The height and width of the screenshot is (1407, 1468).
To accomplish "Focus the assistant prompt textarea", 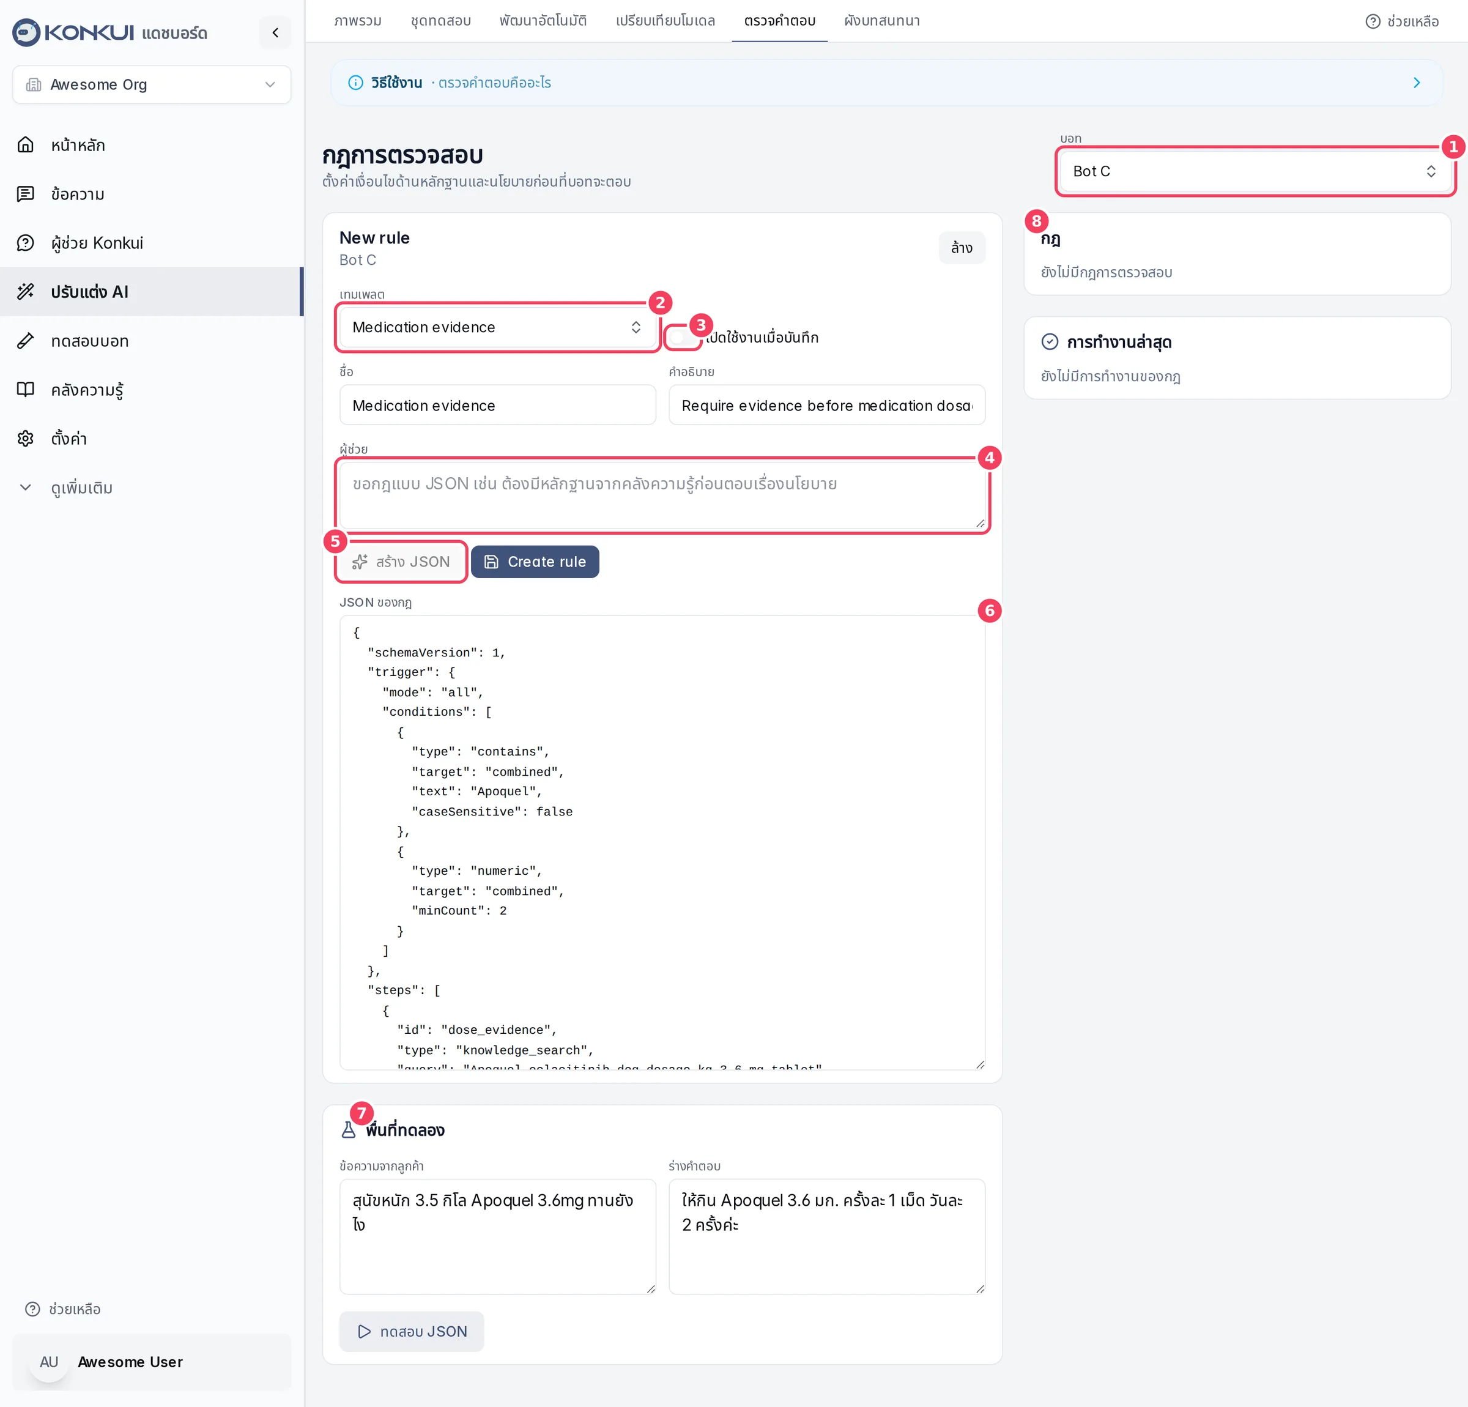I will tap(662, 496).
